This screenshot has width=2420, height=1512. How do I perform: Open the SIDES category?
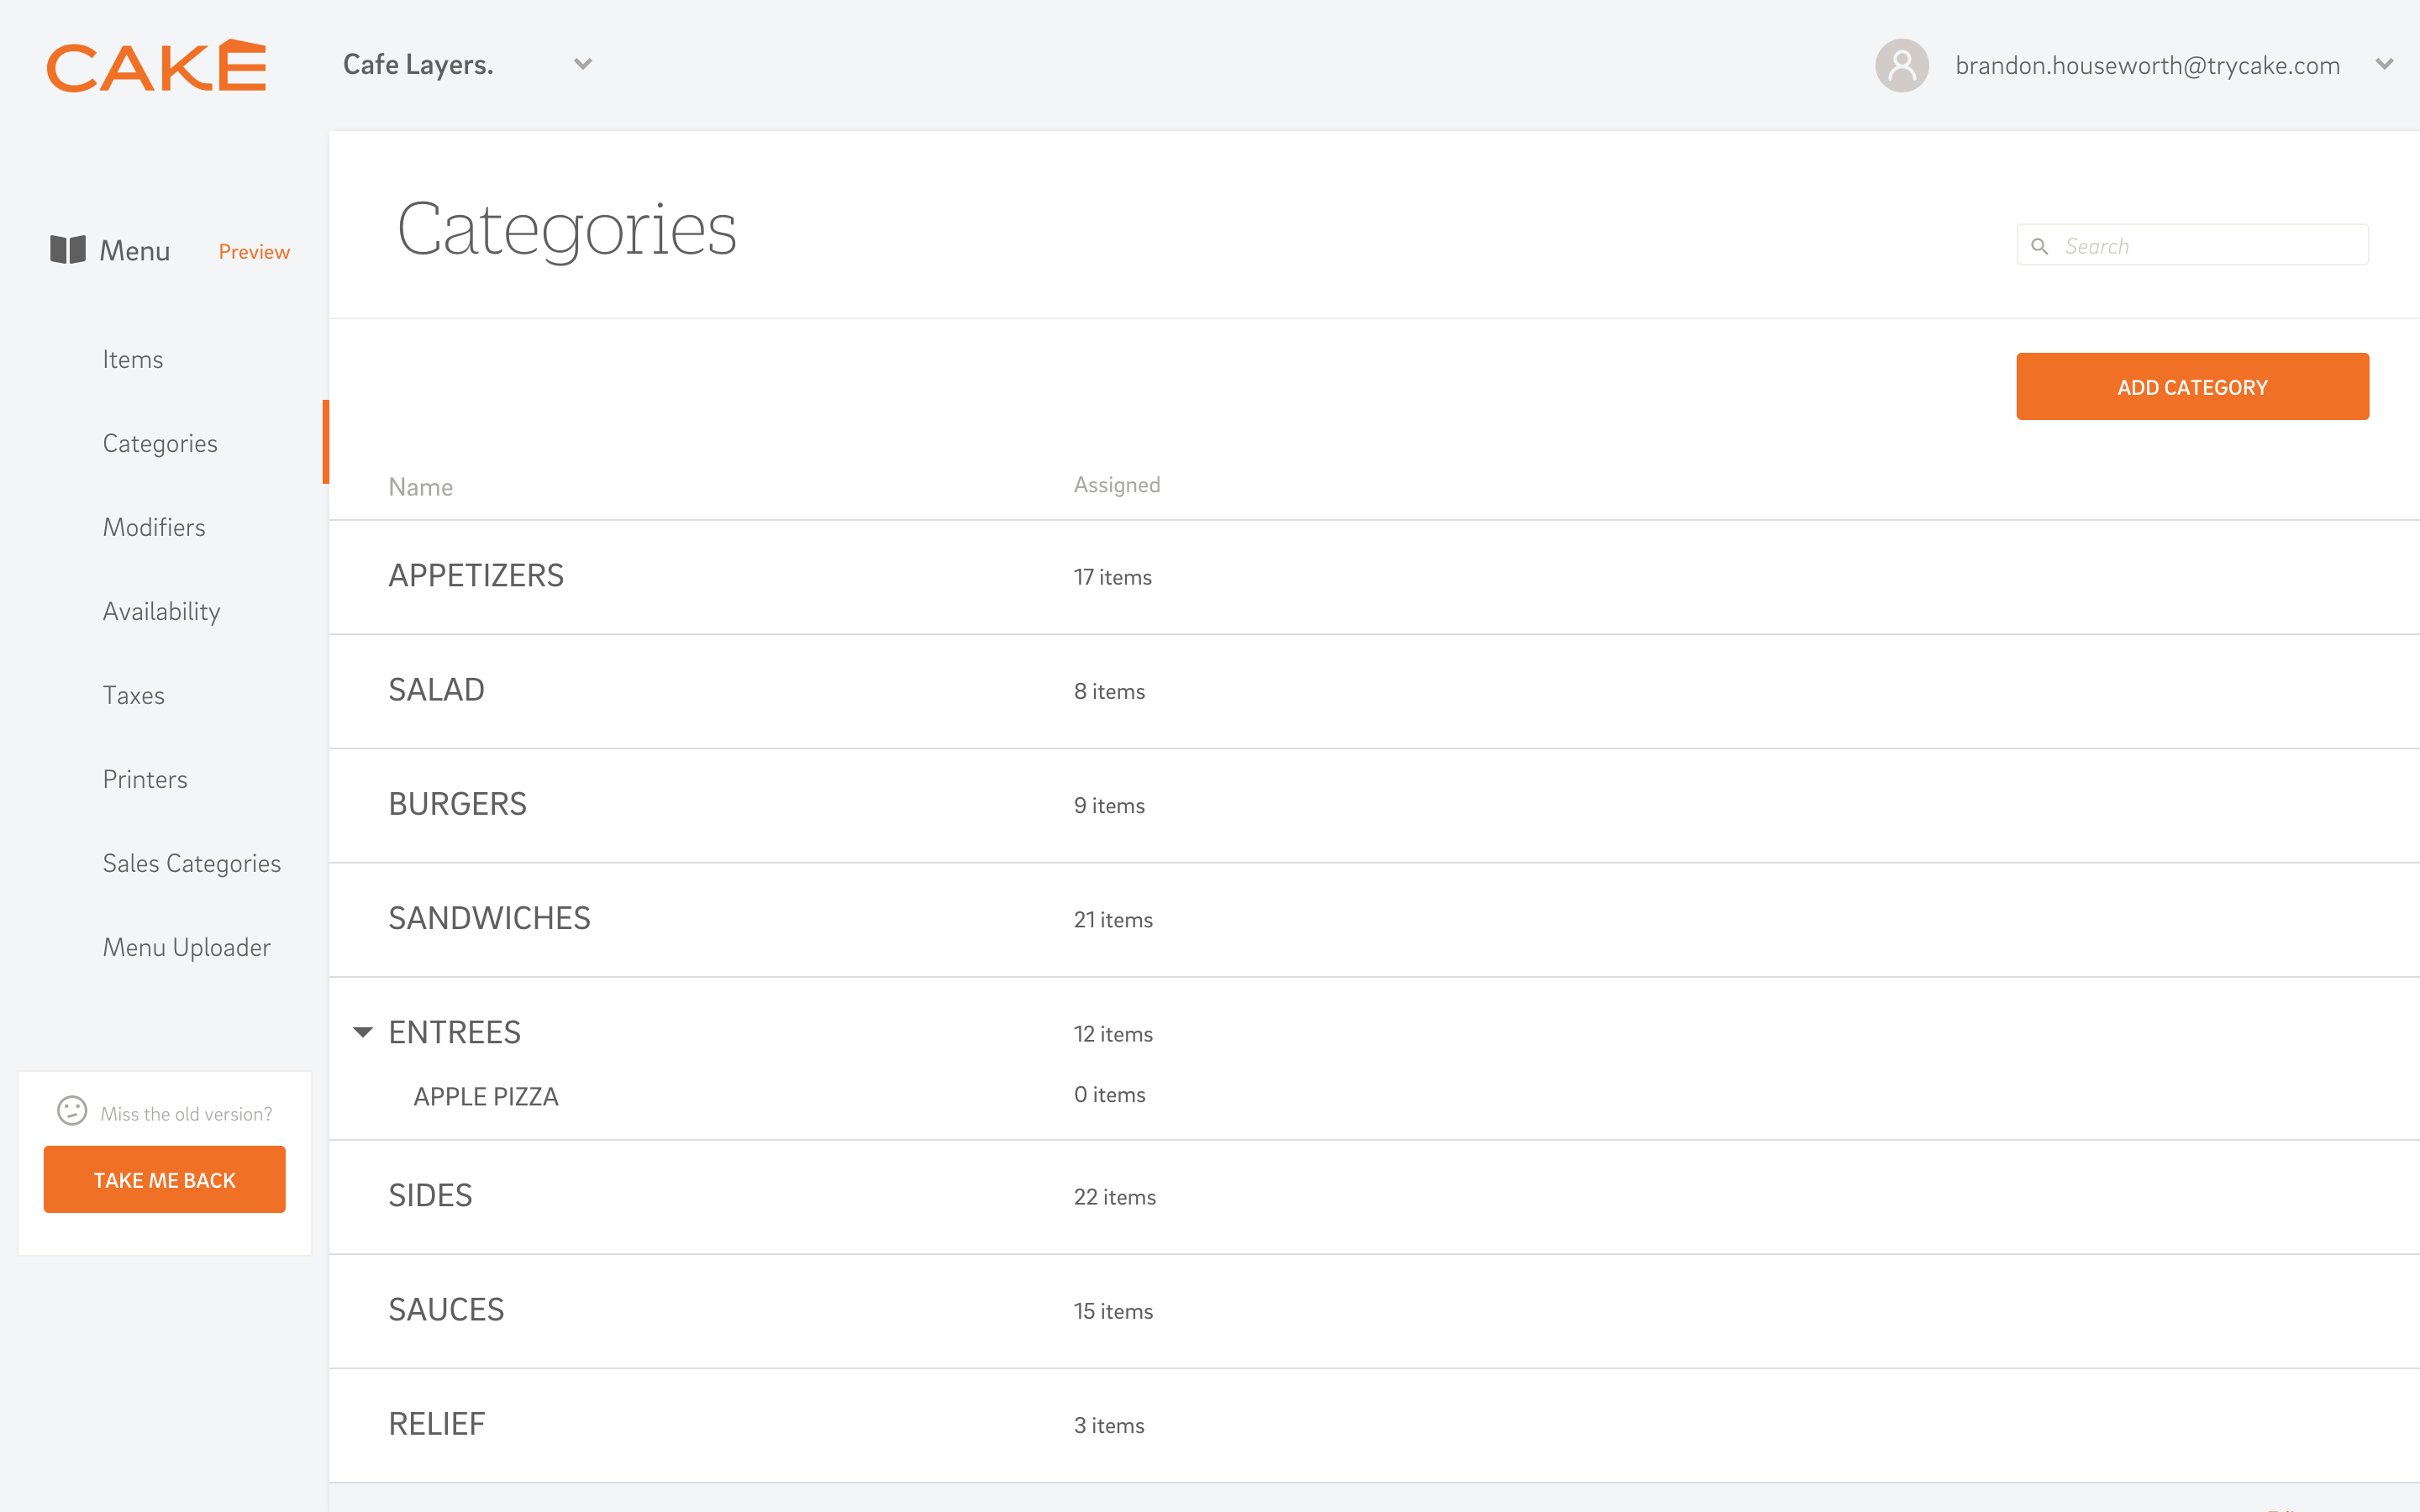(431, 1195)
